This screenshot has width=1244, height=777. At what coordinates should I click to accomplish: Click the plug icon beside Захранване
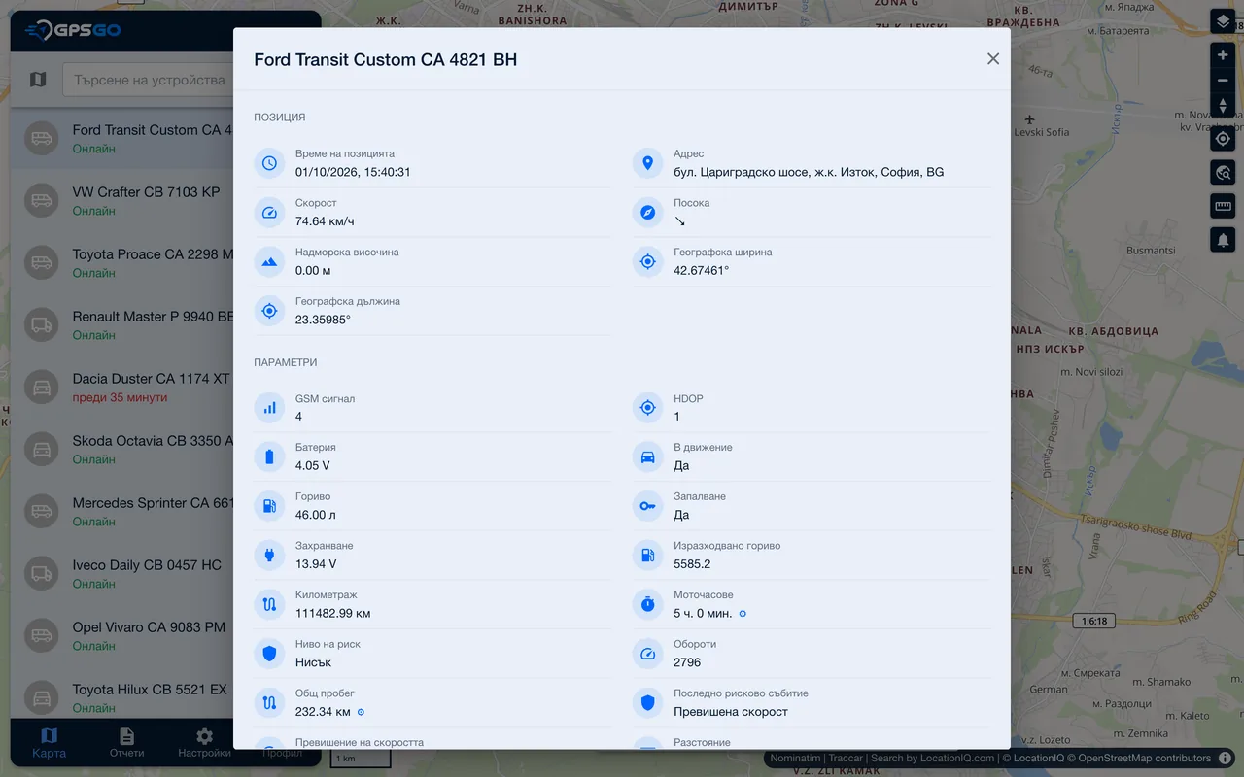click(270, 555)
